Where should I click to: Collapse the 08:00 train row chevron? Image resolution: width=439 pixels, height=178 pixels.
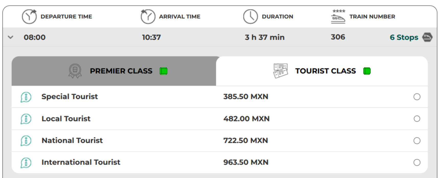[10, 37]
